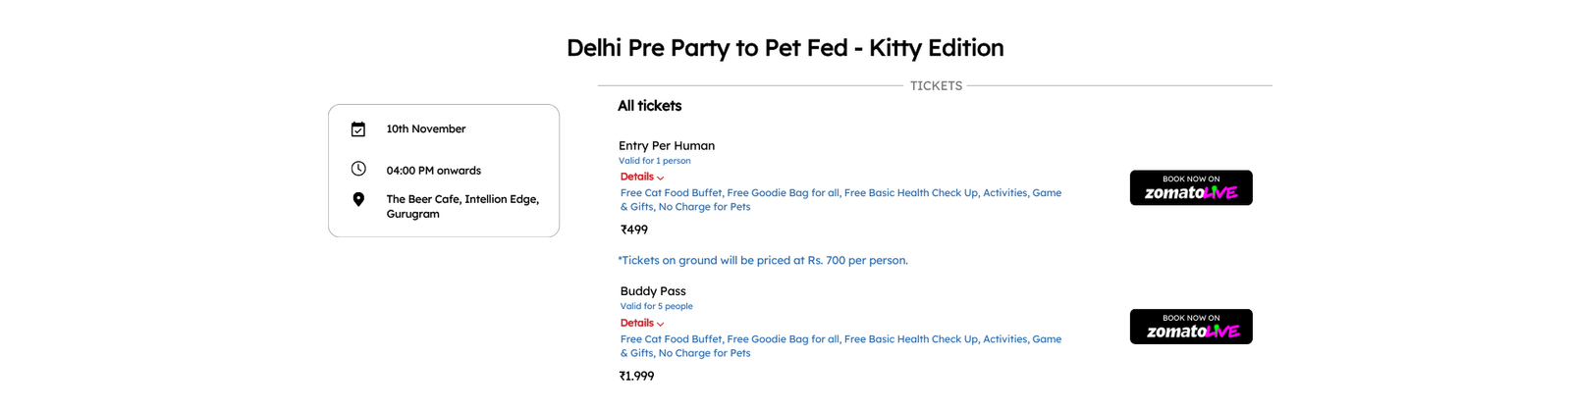Click the 10th November date text
This screenshot has width=1571, height=409.
(x=426, y=128)
